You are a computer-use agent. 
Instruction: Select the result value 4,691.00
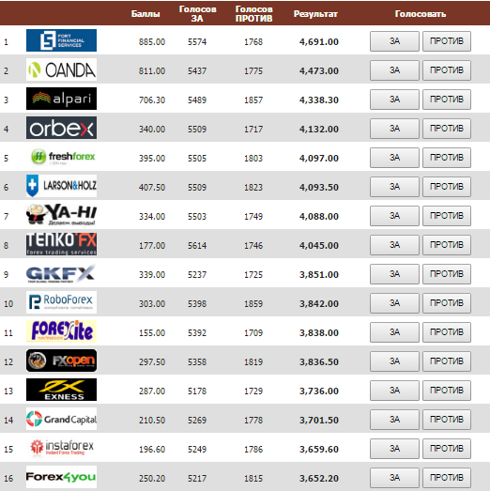click(319, 41)
